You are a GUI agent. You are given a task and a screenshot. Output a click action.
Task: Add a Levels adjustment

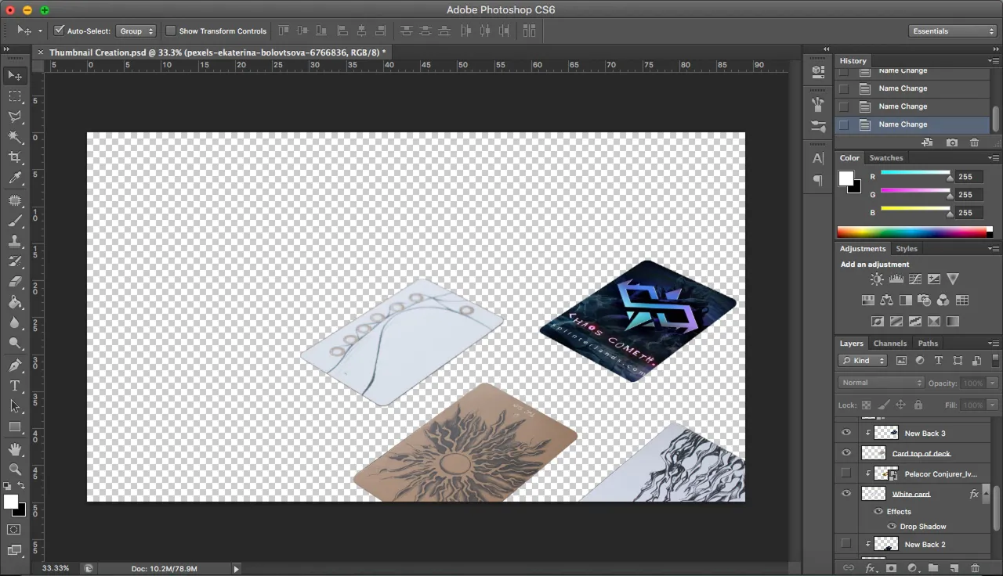click(896, 279)
